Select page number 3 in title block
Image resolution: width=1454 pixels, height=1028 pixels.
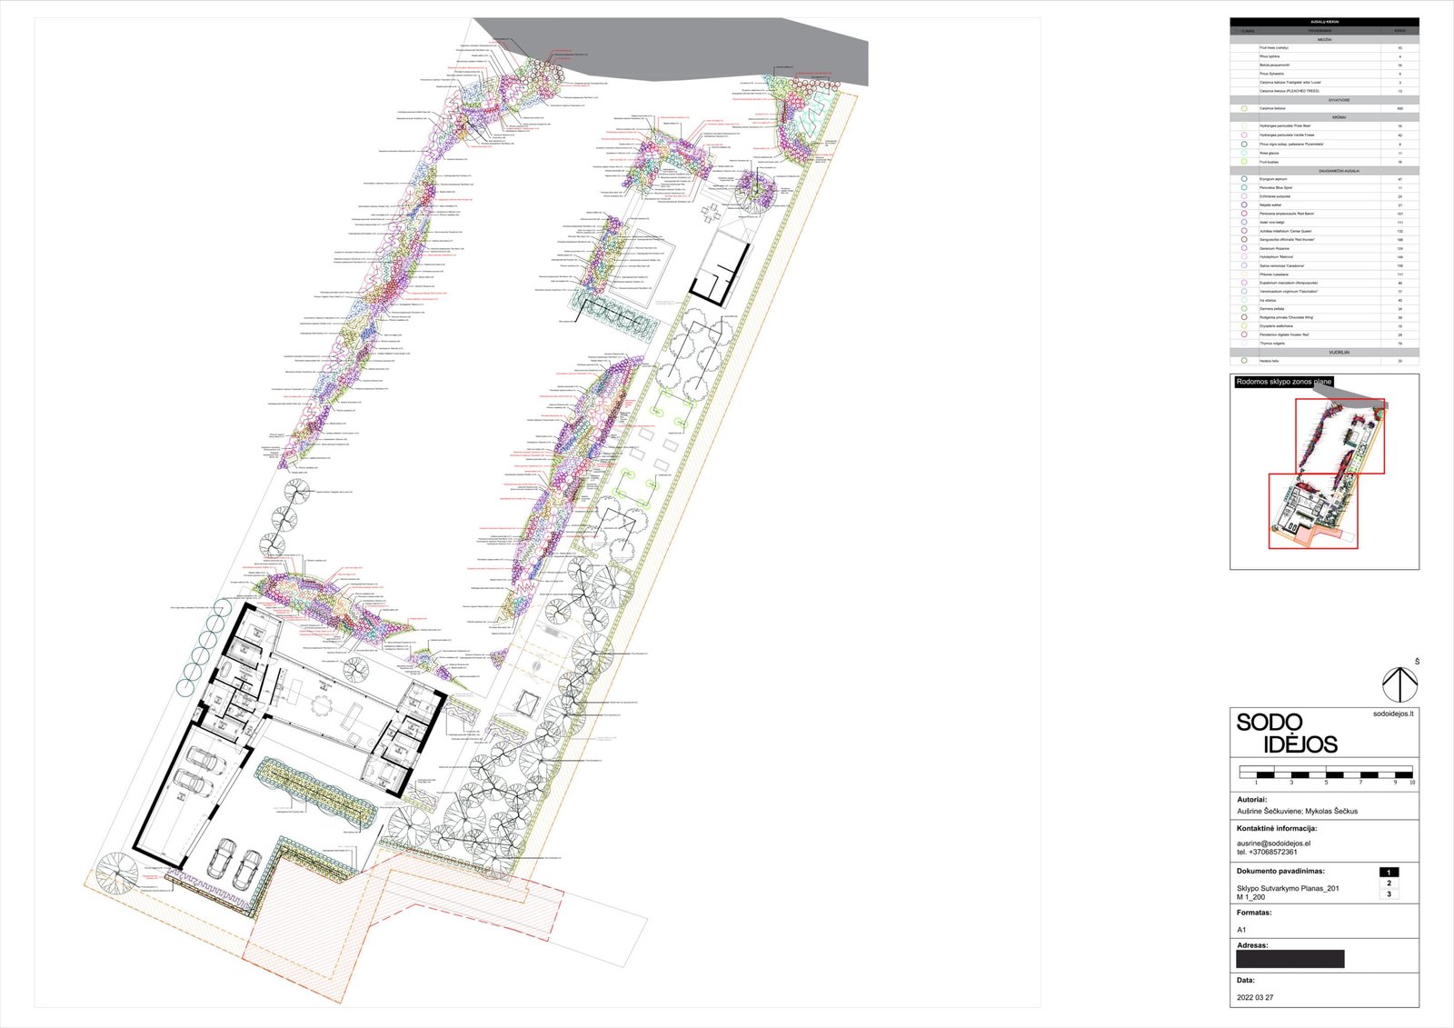point(1389,894)
